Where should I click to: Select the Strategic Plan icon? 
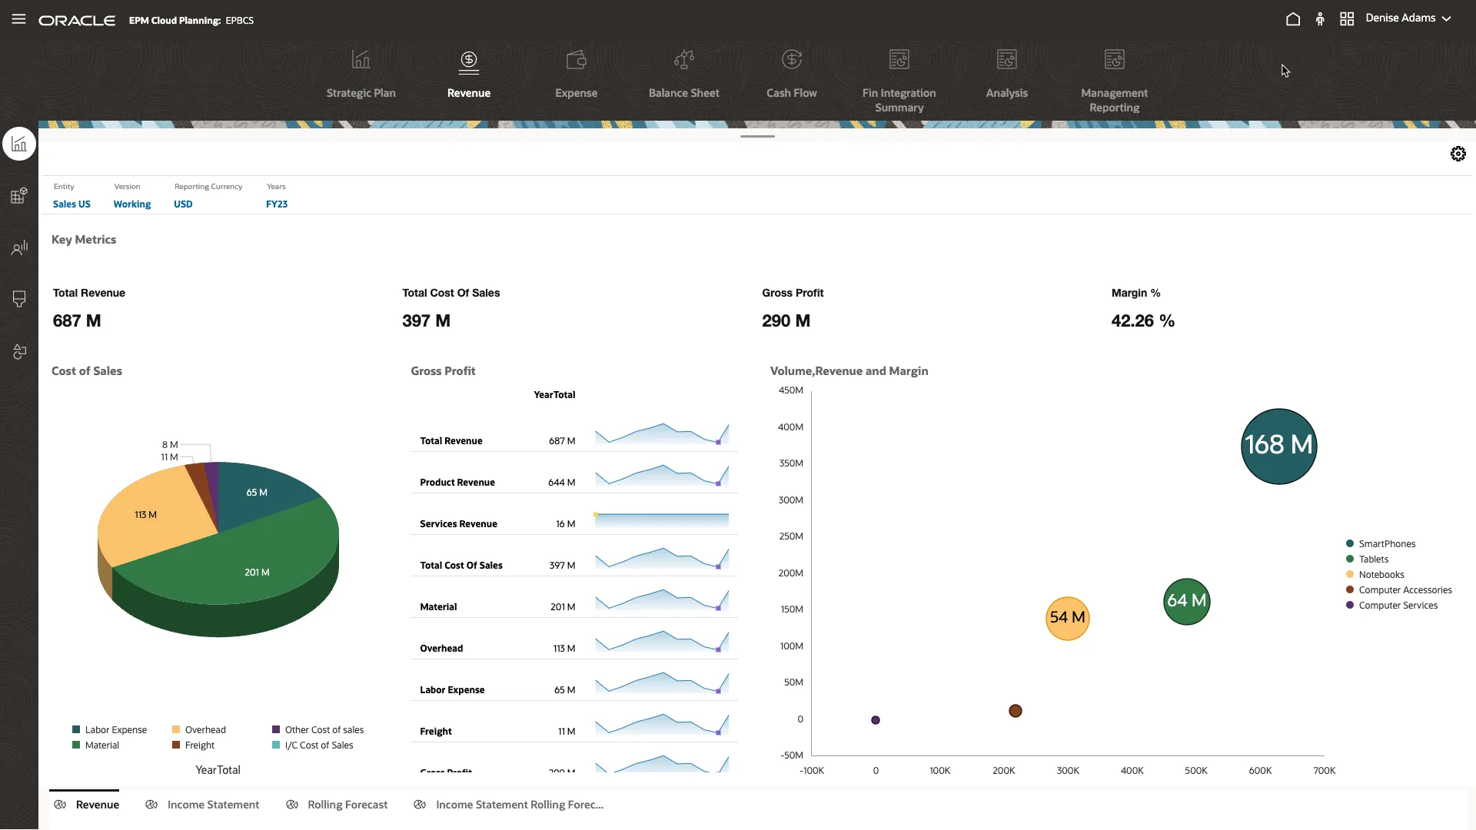[361, 73]
